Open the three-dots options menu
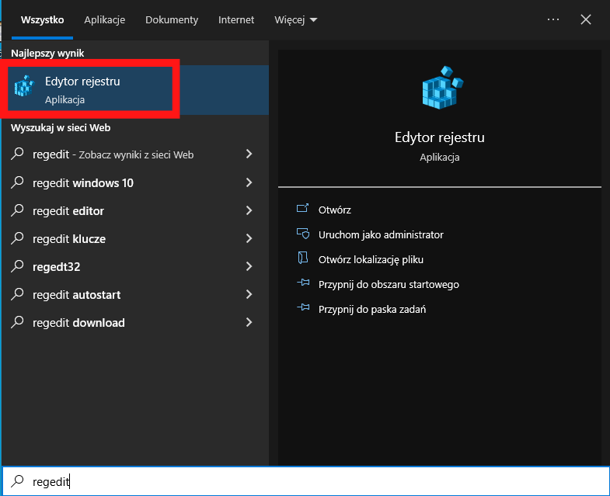 tap(553, 19)
